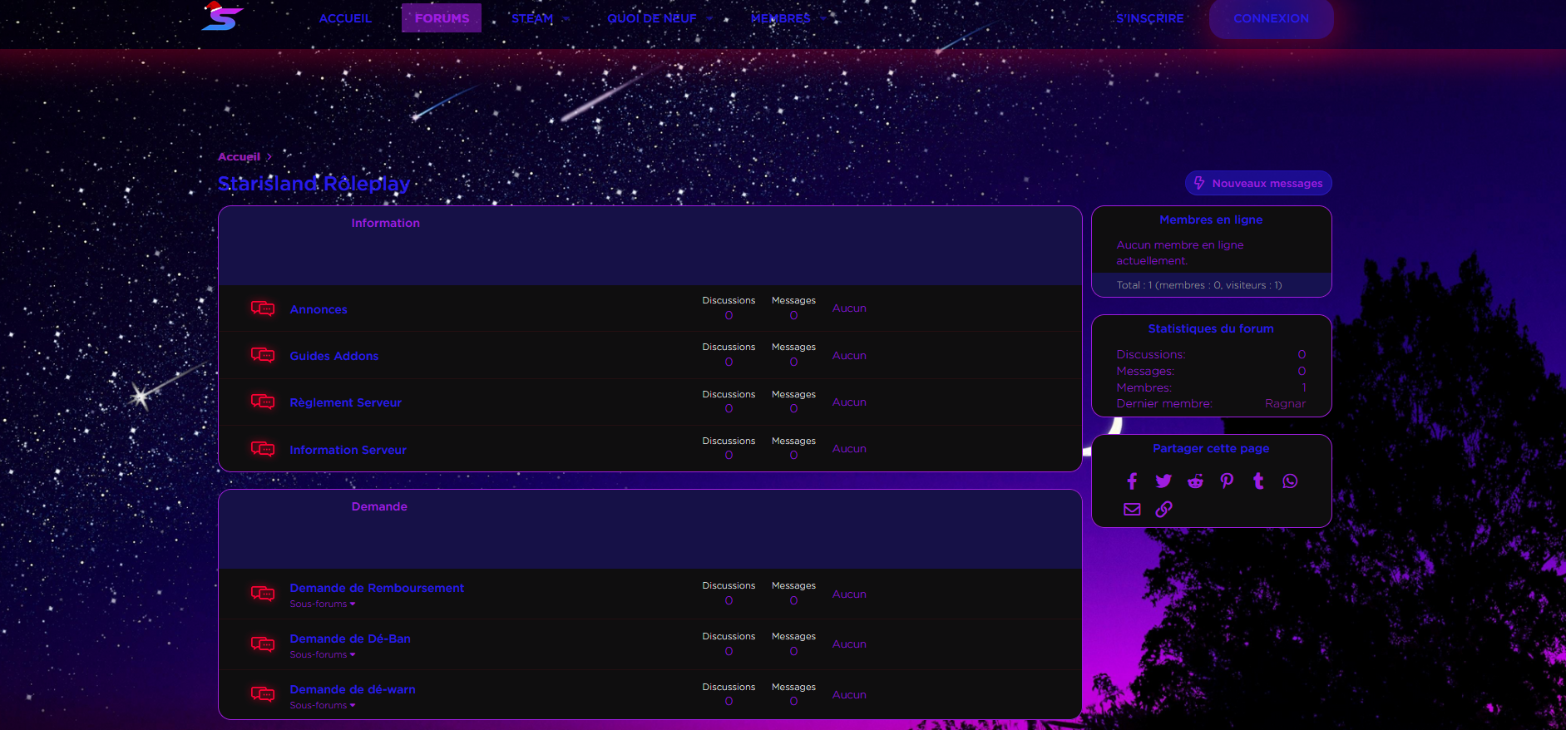The height and width of the screenshot is (730, 1566).
Task: Share page on Pinterest
Action: point(1227,481)
